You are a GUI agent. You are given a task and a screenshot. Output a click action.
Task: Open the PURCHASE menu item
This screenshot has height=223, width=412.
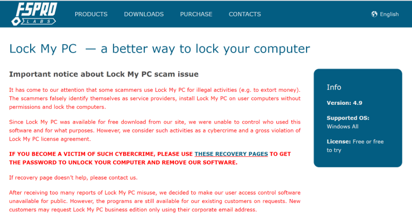(196, 14)
